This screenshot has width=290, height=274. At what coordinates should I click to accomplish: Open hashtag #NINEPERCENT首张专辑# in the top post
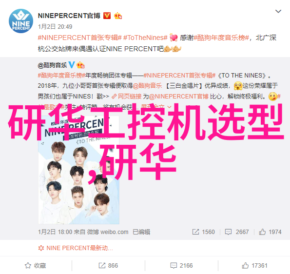[x=80, y=38]
